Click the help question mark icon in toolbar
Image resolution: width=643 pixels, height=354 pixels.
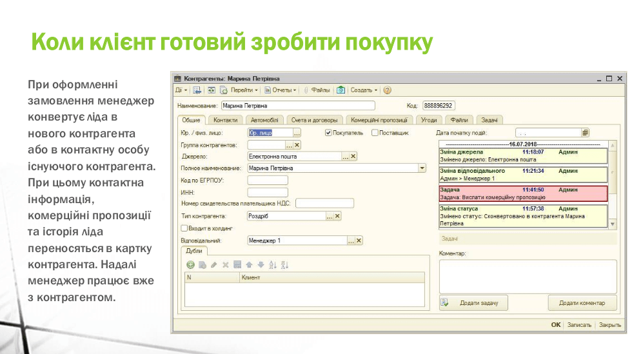click(x=388, y=90)
